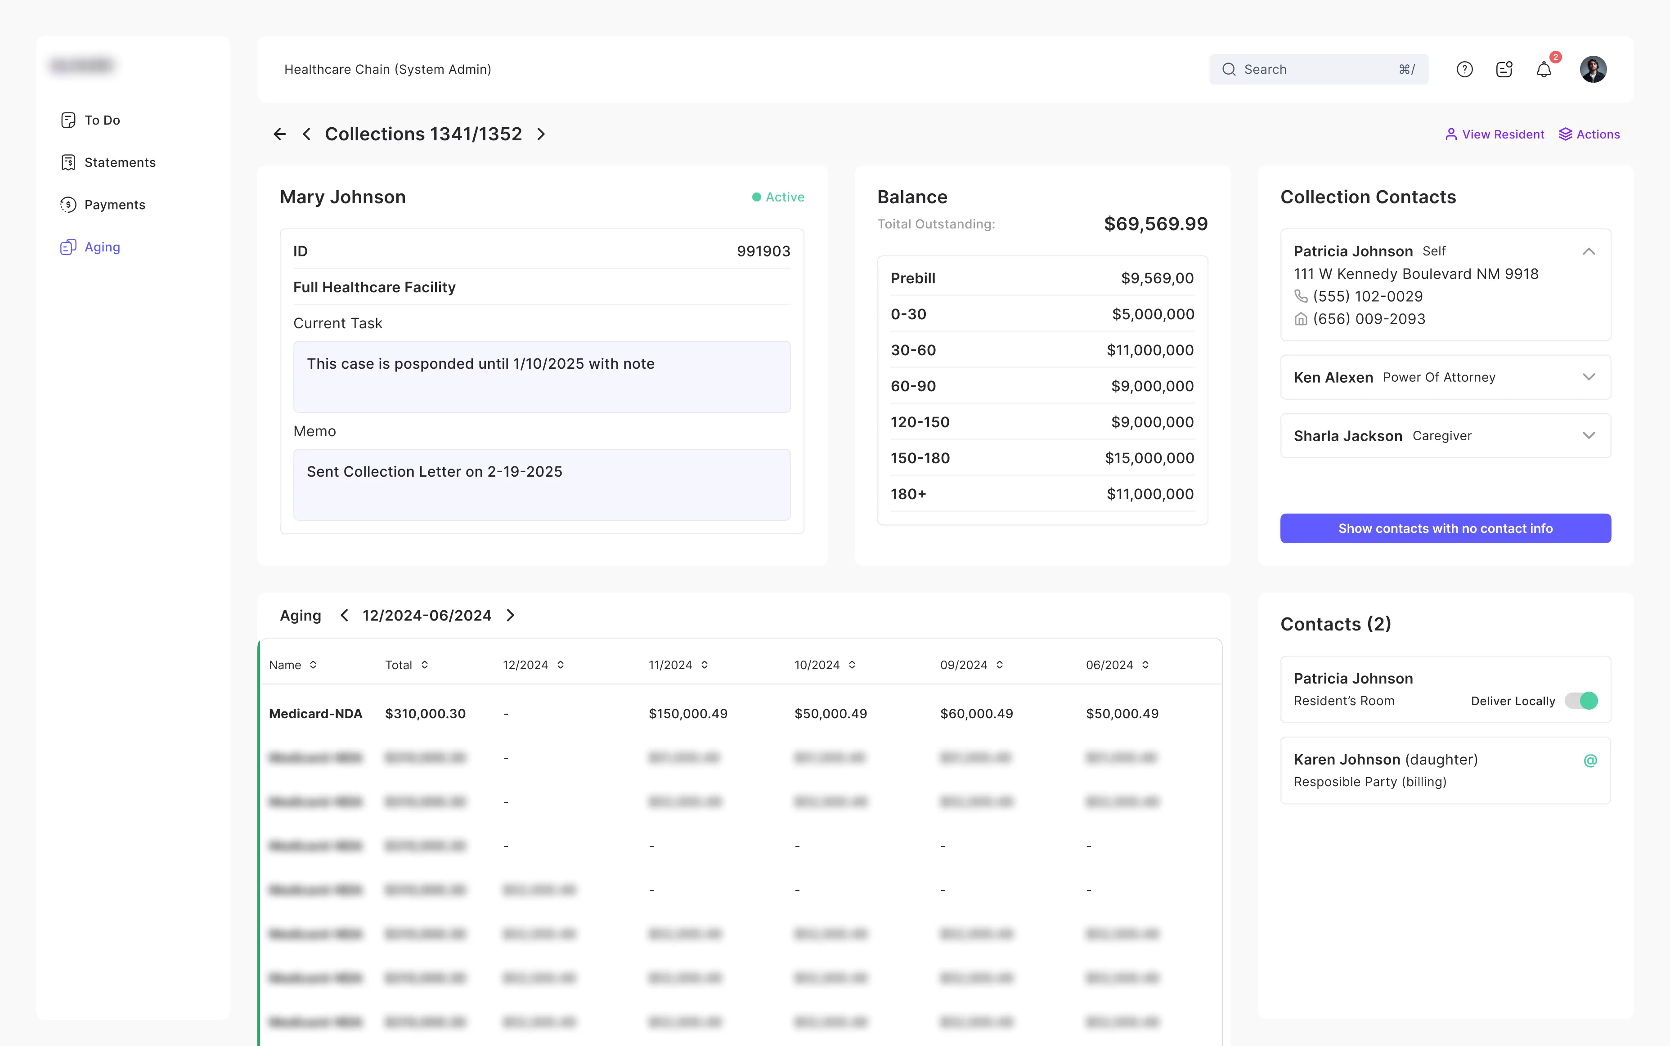This screenshot has width=1670, height=1046.
Task: Open the Statements sidebar item
Action: click(108, 163)
